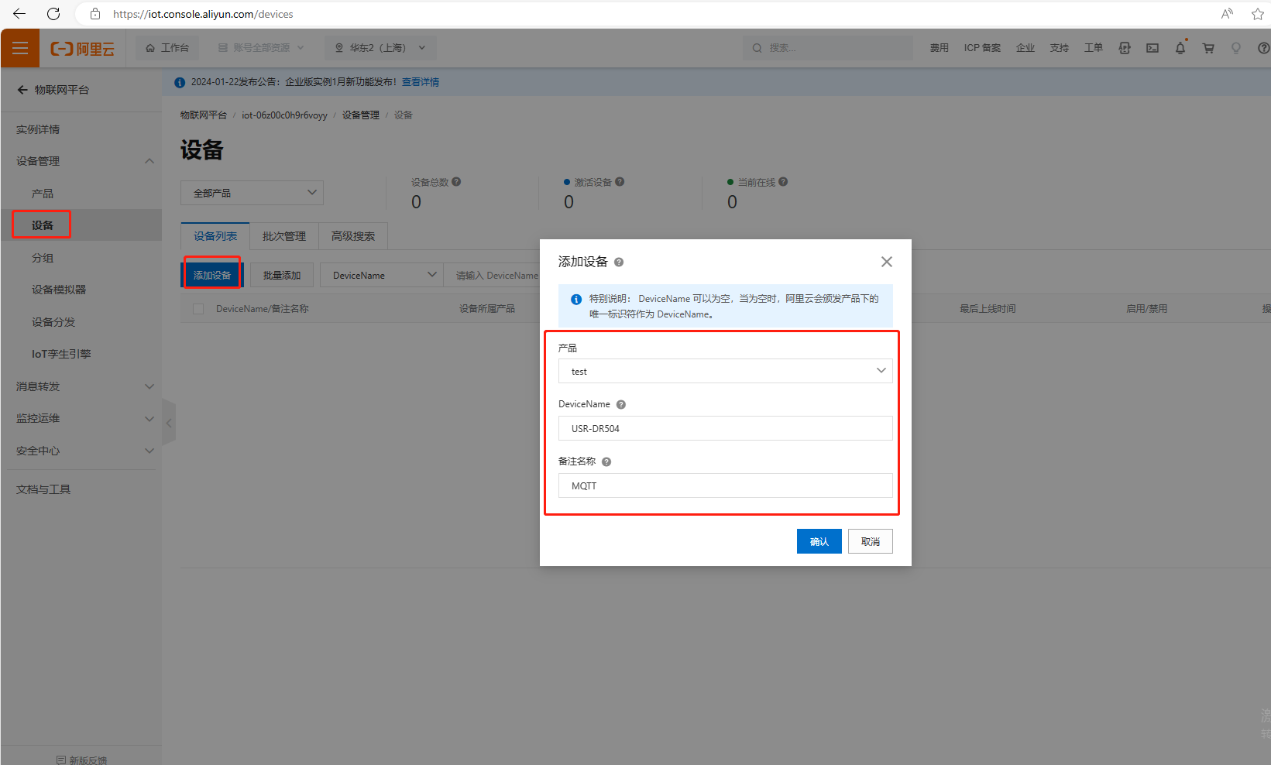
Task: Click the 备注名称 help icon
Action: click(x=606, y=461)
